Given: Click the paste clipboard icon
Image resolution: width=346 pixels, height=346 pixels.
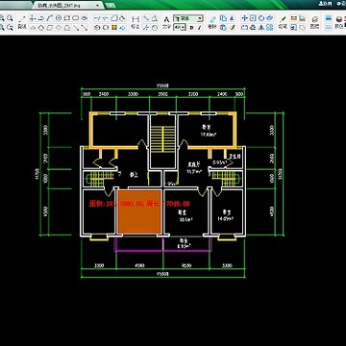Looking at the screenshot, I should point(223,28).
